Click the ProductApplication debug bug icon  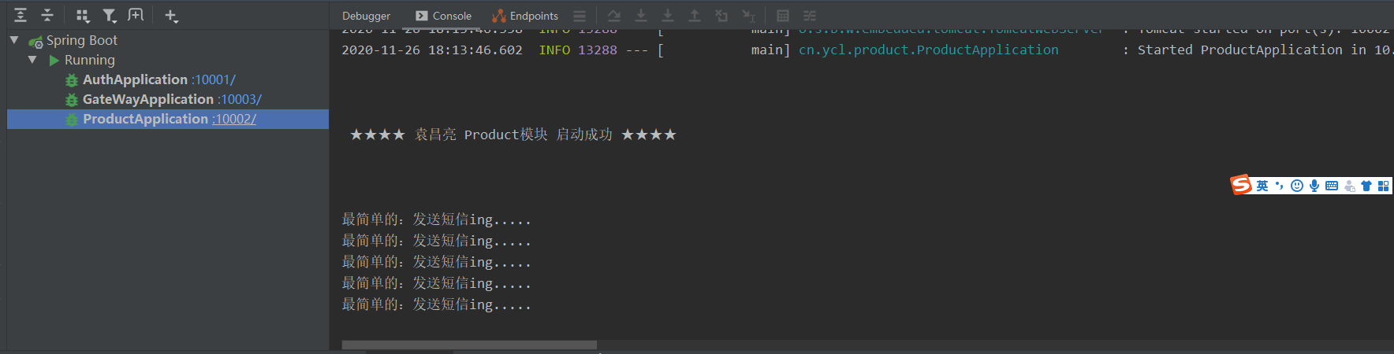pos(72,120)
